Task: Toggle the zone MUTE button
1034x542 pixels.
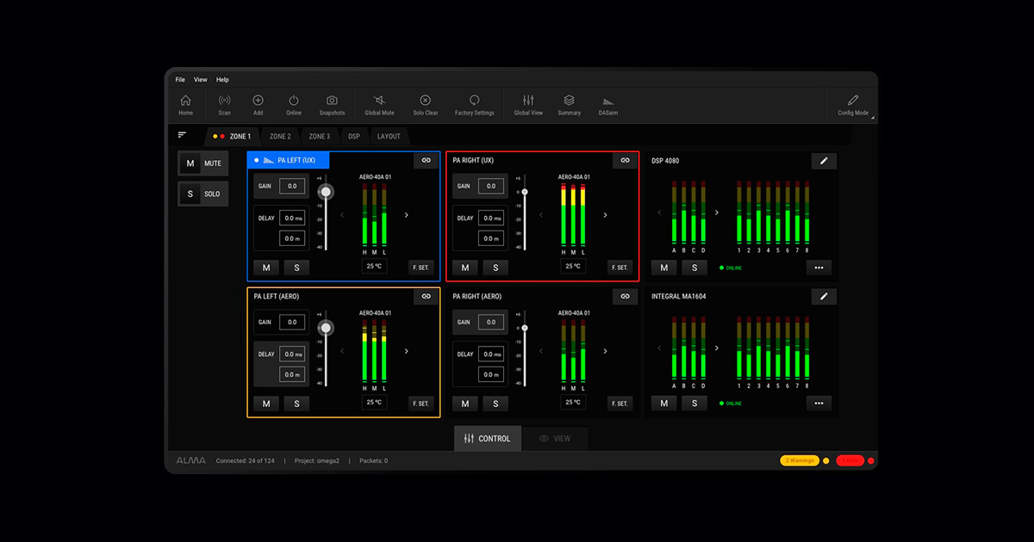Action: pyautogui.click(x=203, y=163)
